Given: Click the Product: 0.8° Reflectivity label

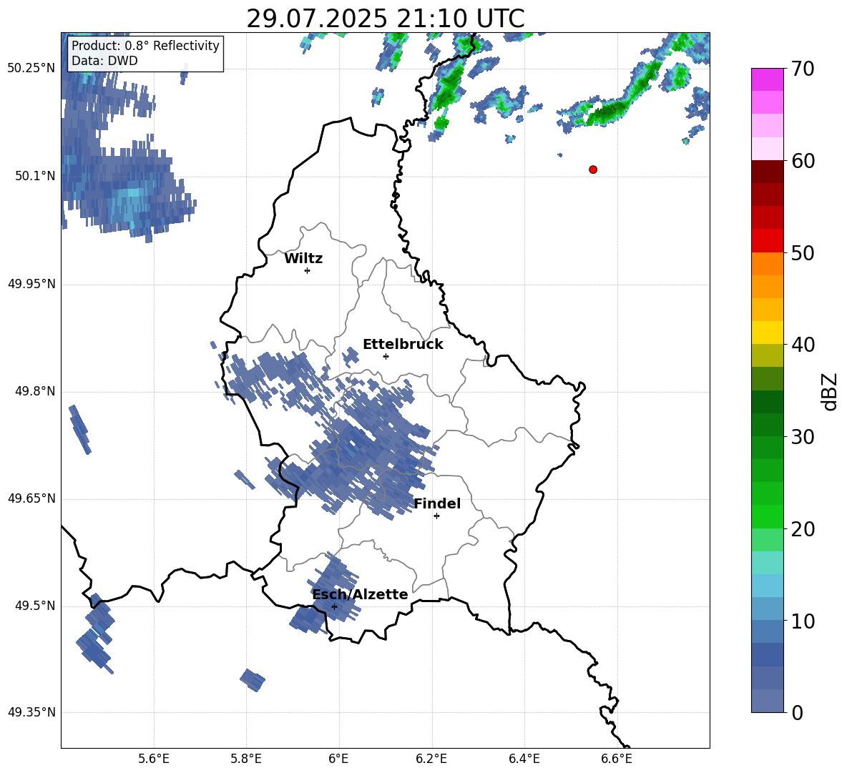Looking at the screenshot, I should pos(145,45).
